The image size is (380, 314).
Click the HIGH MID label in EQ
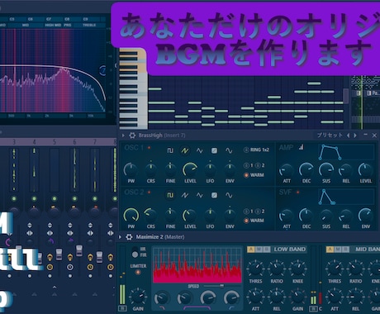53,25
